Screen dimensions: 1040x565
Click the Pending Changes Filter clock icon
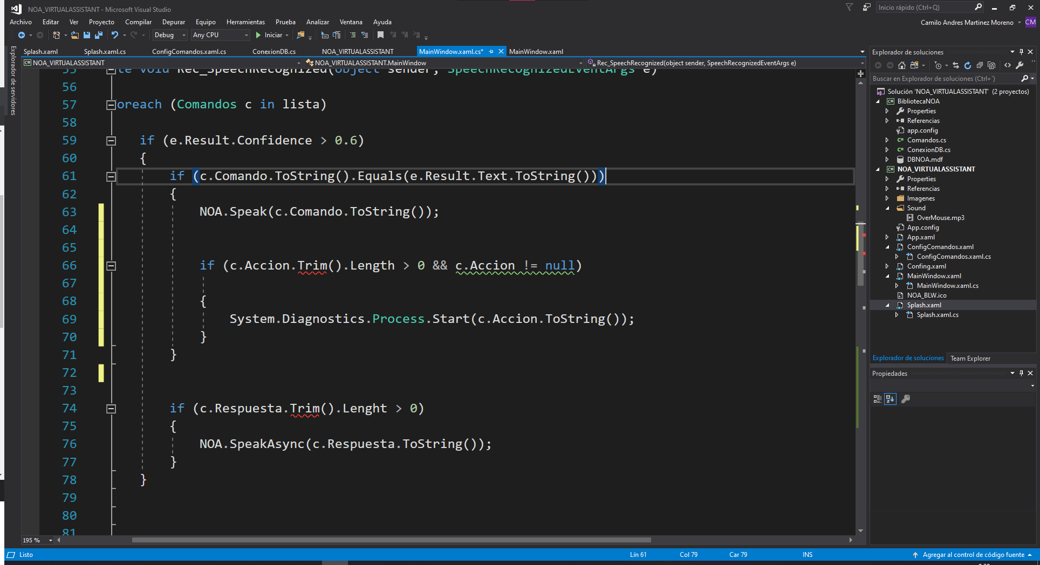[938, 65]
